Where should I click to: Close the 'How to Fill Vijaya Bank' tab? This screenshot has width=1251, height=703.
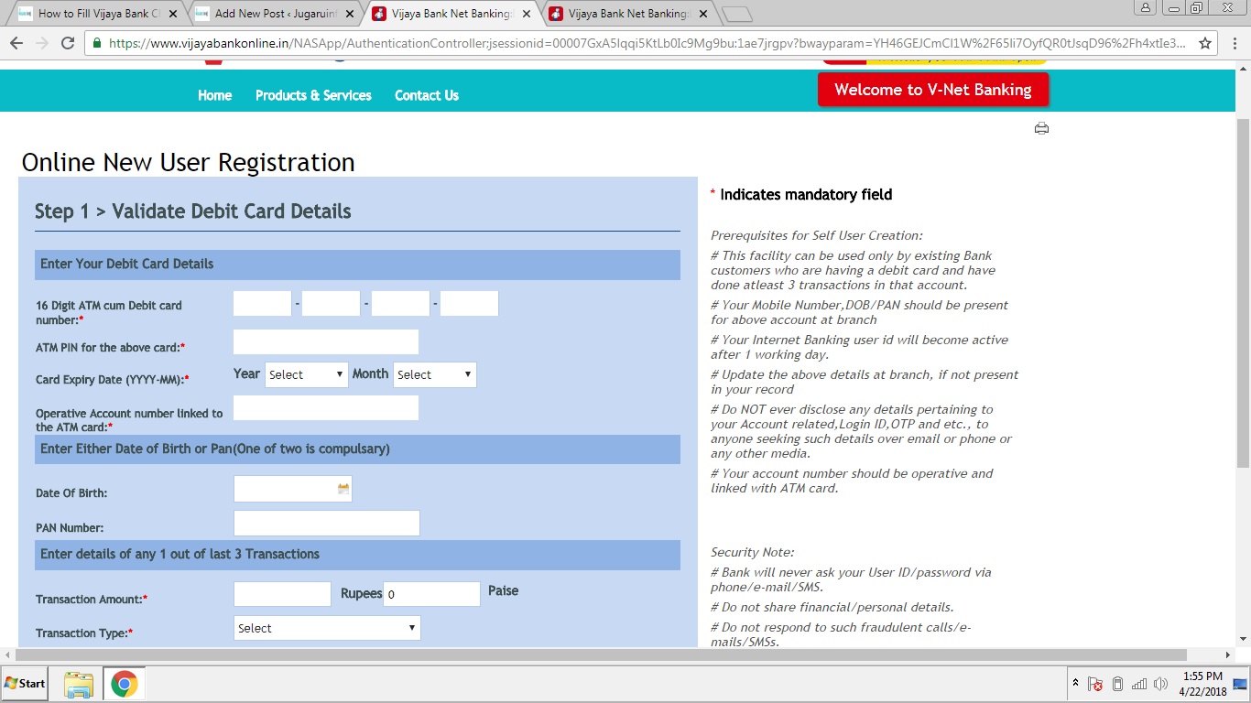pyautogui.click(x=172, y=14)
